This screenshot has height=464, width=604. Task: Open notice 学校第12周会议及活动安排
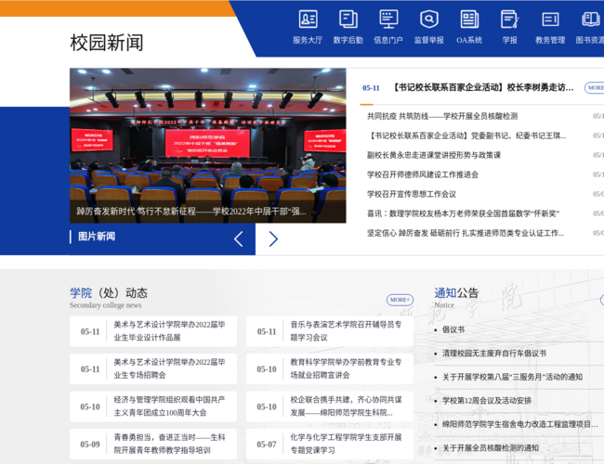click(x=486, y=401)
